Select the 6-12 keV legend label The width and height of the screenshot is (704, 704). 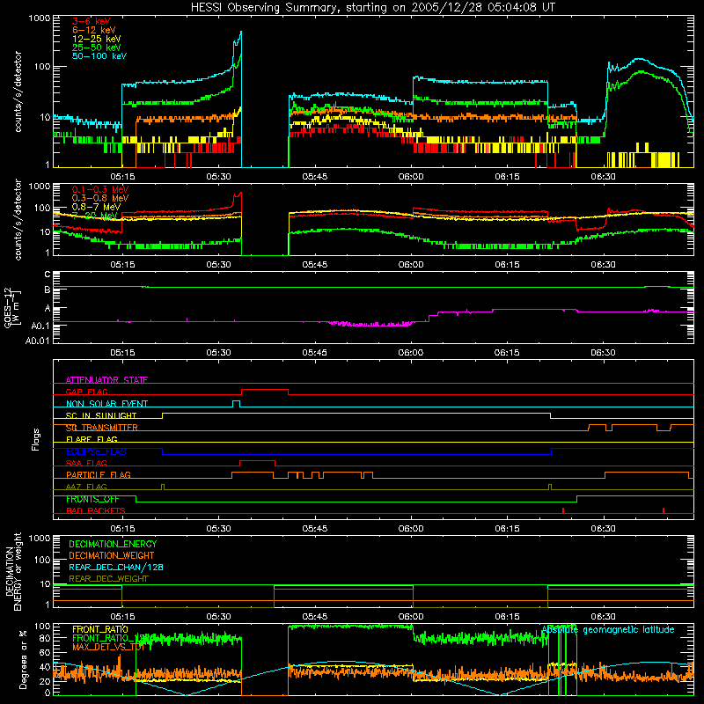(94, 30)
